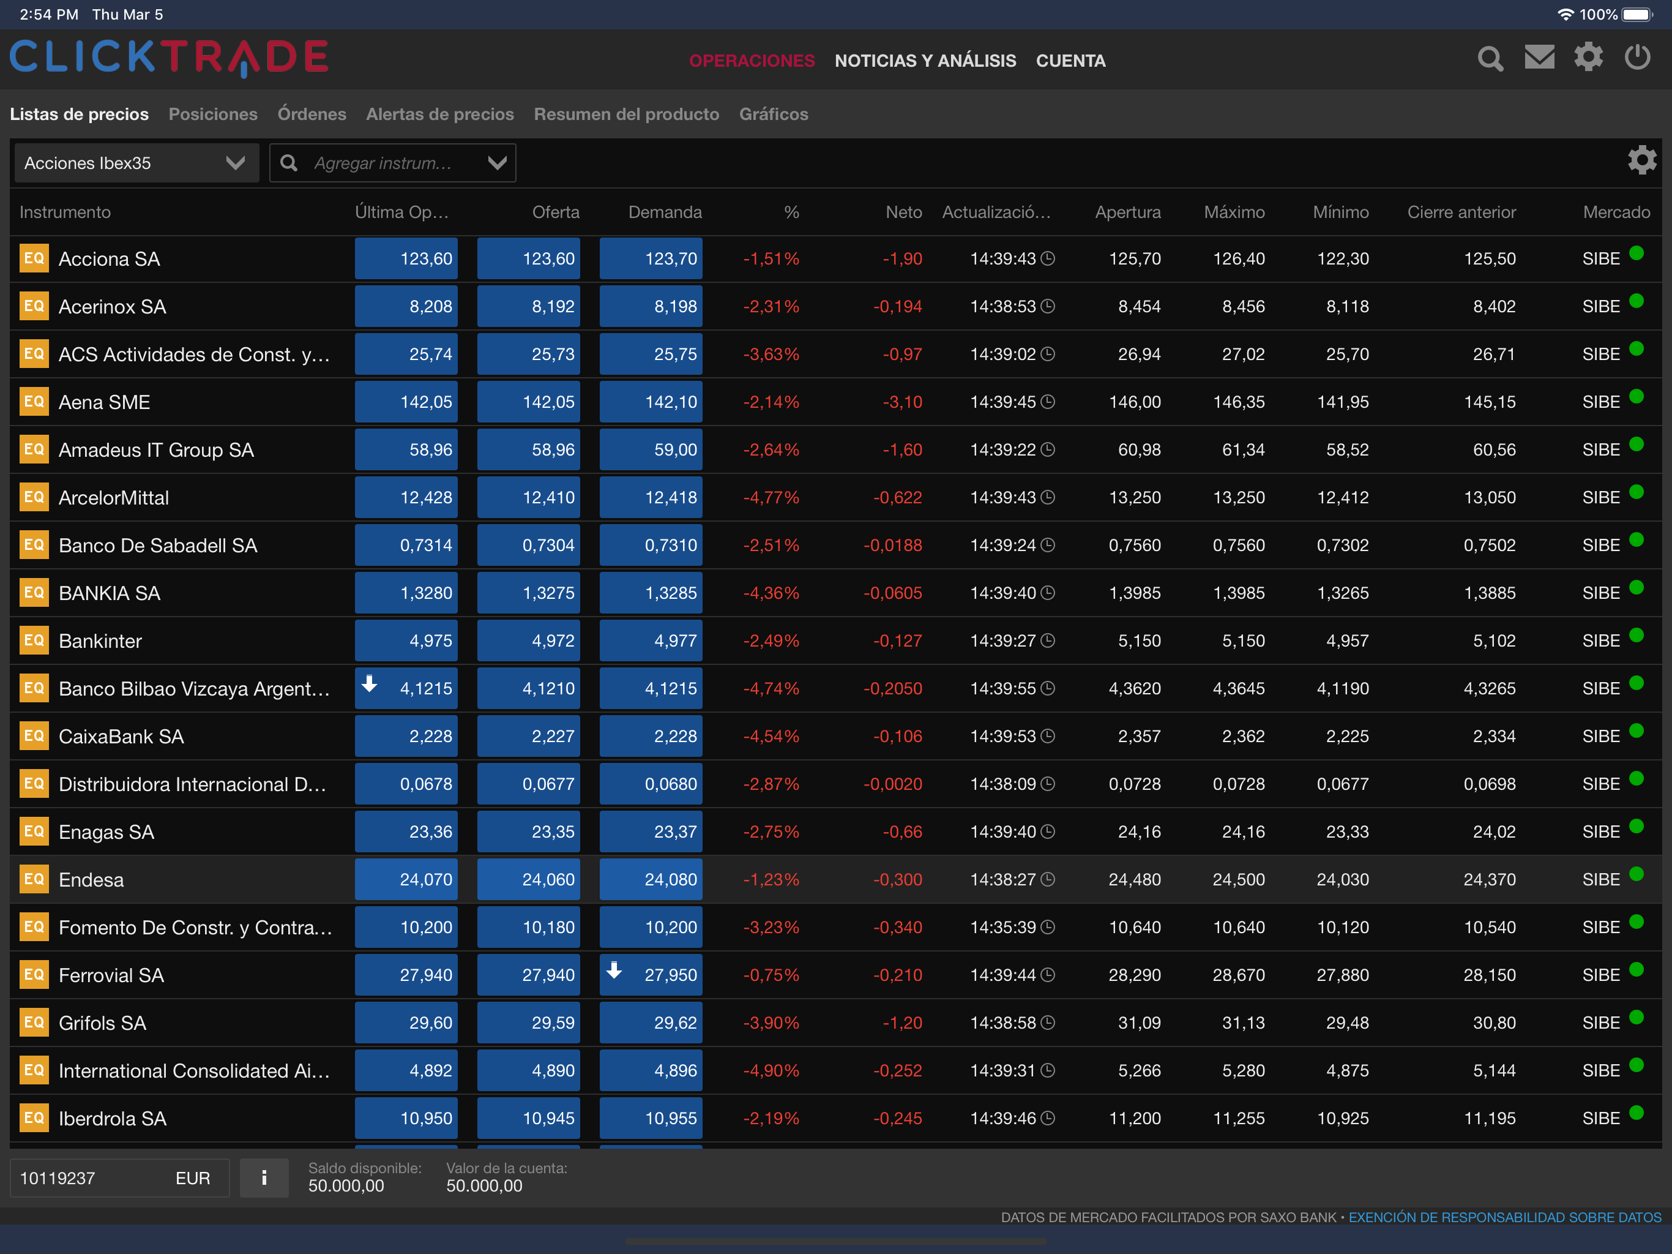Screen dimensions: 1672x1254
Task: Click the EQ icon for Grifols SA
Action: point(34,1023)
